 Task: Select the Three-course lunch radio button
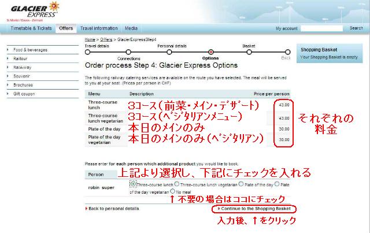pos(133,184)
